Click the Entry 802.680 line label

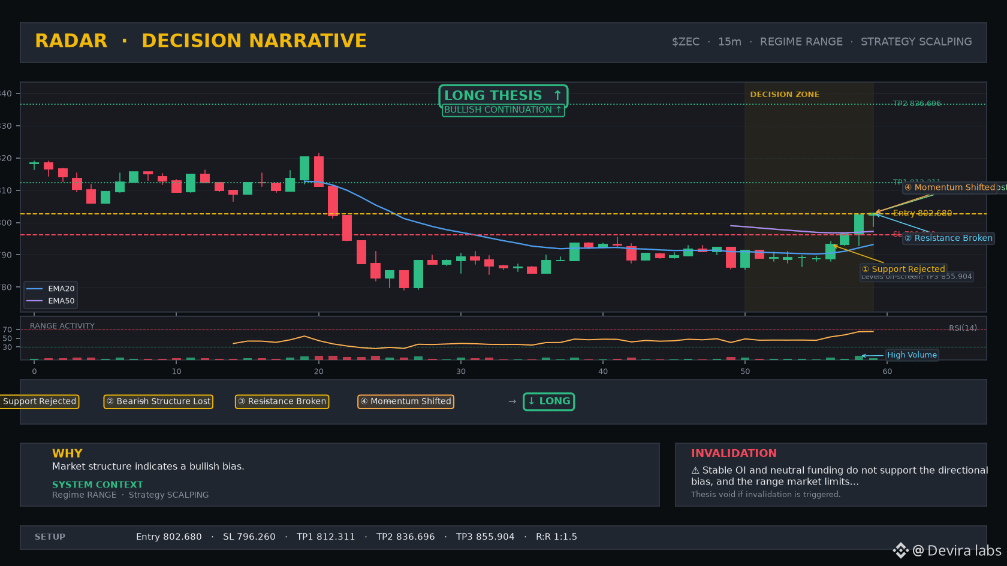922,213
